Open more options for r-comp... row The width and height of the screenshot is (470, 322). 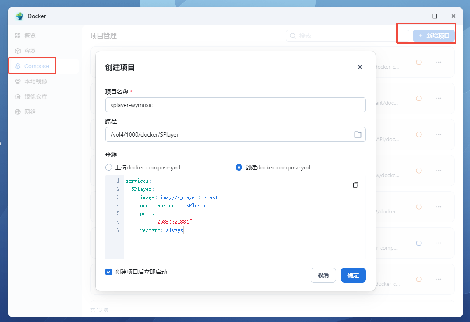pos(439,243)
